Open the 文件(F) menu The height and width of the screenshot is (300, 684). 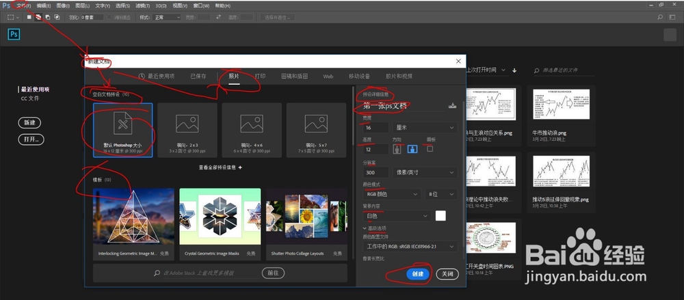click(x=23, y=5)
